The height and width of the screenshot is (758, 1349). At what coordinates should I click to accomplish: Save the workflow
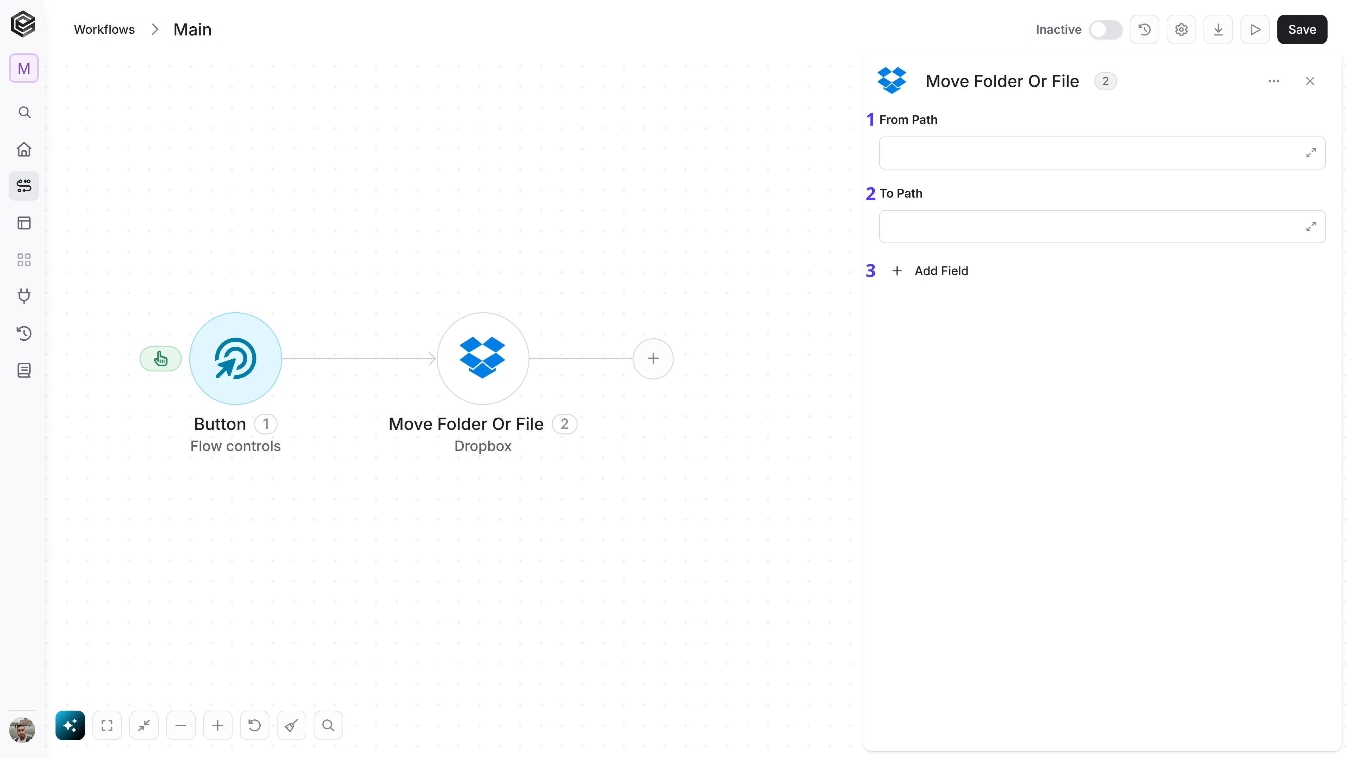click(1302, 30)
